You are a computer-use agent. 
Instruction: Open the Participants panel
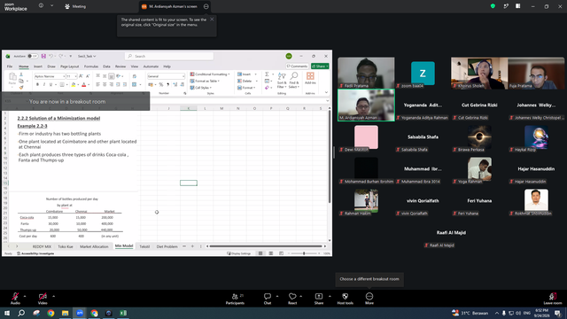(x=235, y=299)
